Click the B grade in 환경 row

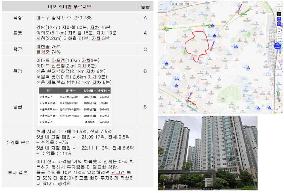coord(145,71)
